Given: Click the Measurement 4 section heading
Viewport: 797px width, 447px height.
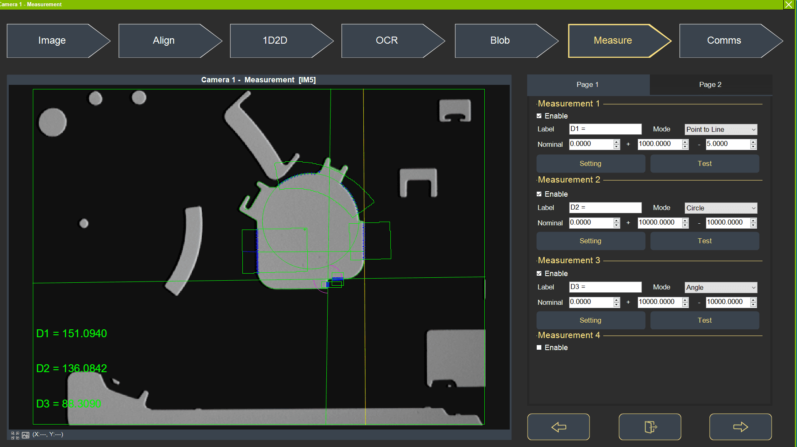Looking at the screenshot, I should (569, 335).
